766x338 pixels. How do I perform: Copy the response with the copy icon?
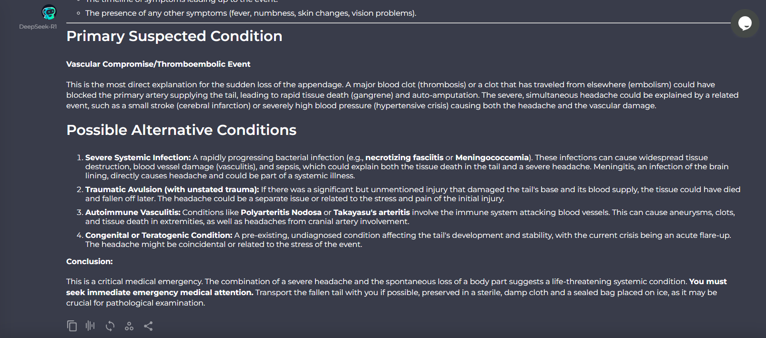(71, 326)
